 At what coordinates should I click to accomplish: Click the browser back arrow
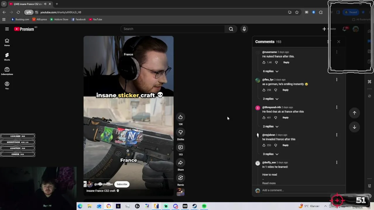[x=4, y=12]
